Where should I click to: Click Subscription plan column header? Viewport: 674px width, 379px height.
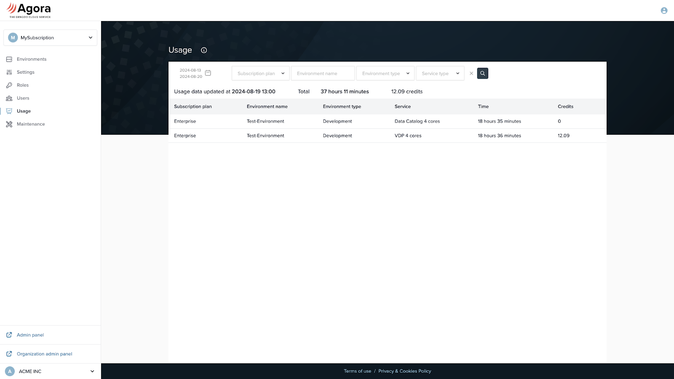coord(193,107)
